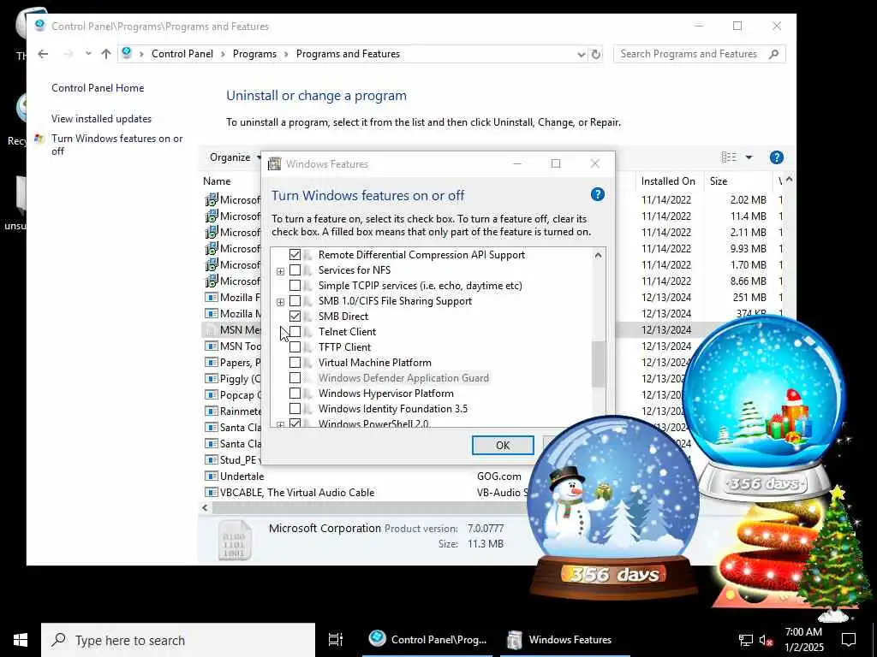Click the Control Panel address bar icon
Image resolution: width=877 pixels, height=657 pixels.
coord(127,53)
